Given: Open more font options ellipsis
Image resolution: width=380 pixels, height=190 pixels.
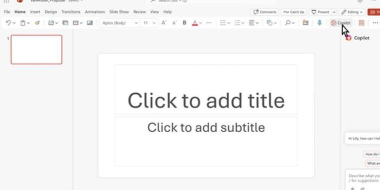Looking at the screenshot, I should pos(209,23).
